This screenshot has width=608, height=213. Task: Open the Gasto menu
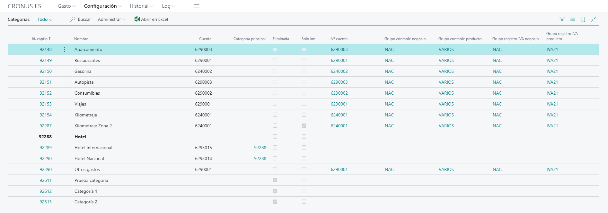point(66,6)
